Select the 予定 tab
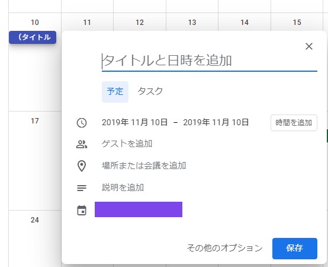This screenshot has width=328, height=267. click(115, 91)
